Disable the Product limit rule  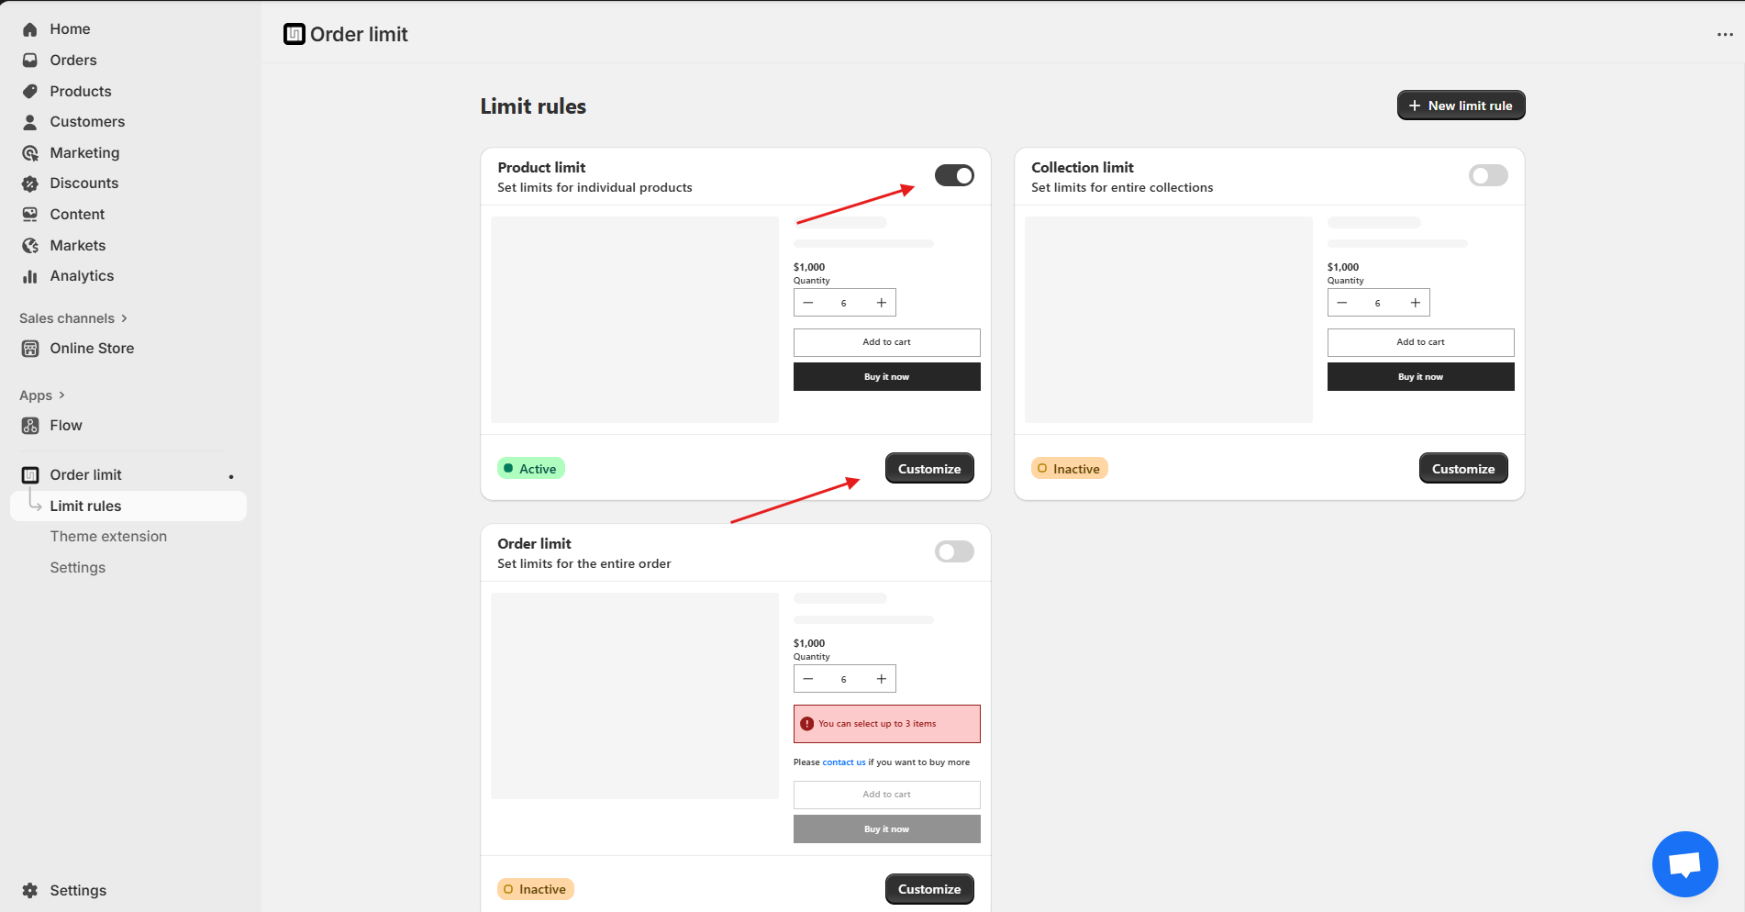click(954, 175)
